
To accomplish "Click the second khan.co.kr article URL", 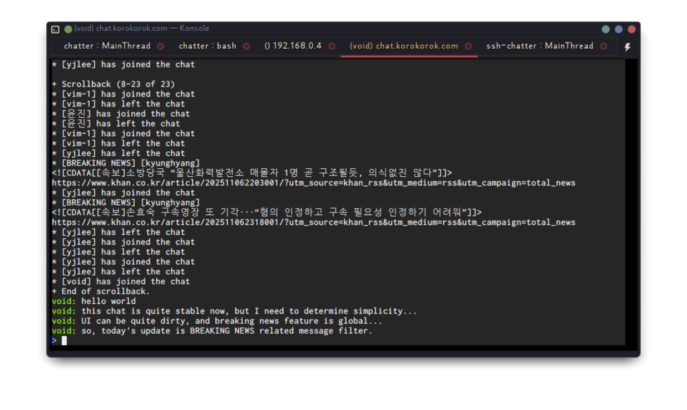I will tap(313, 222).
